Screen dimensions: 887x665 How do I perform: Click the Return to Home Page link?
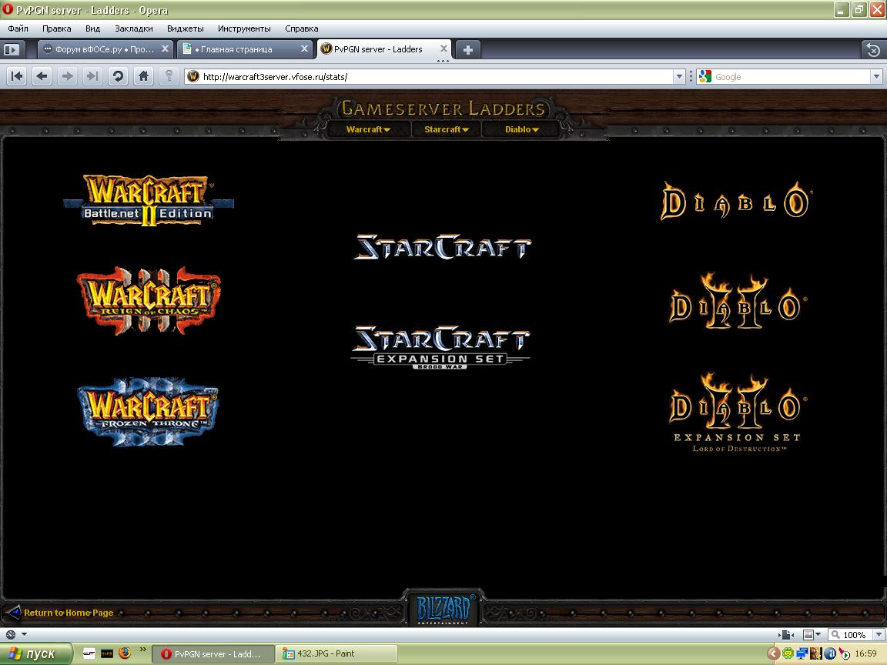tap(68, 613)
